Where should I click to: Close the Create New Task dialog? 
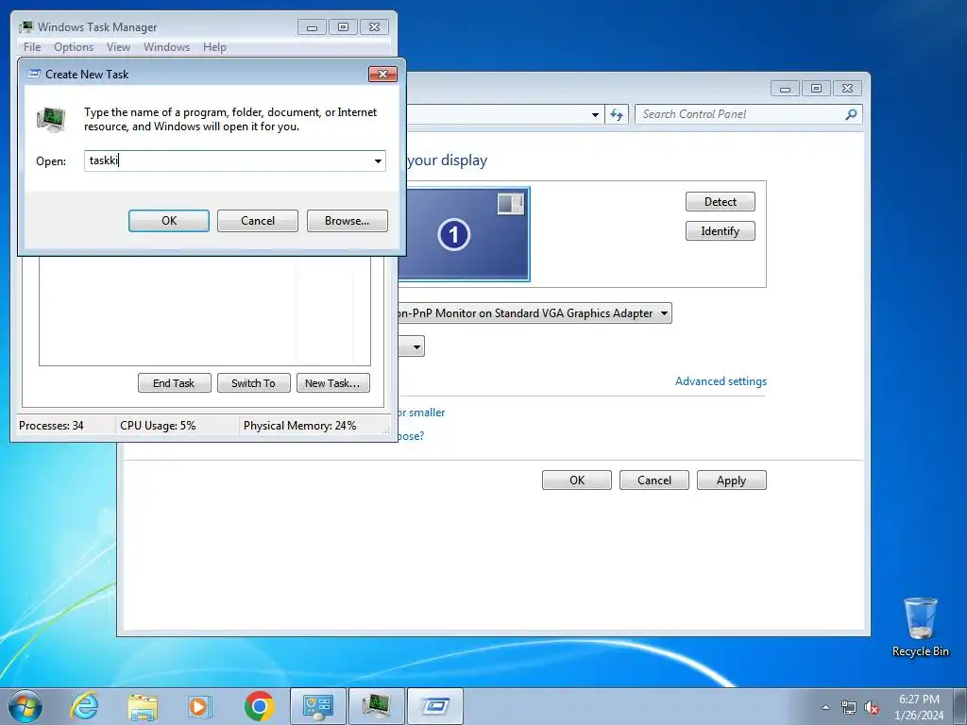[x=383, y=74]
